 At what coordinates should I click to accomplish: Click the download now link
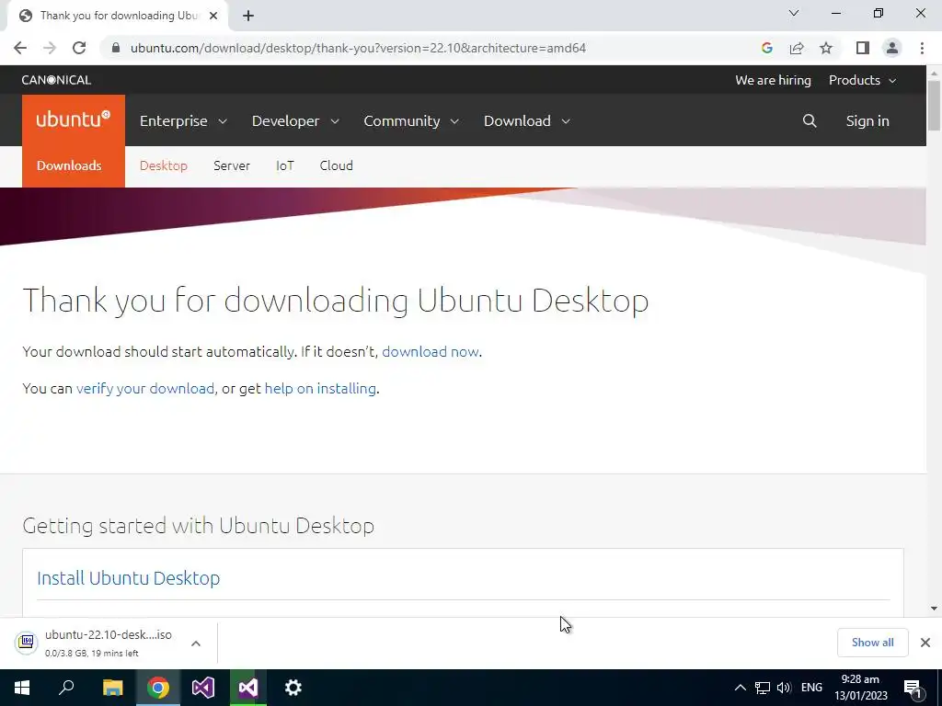click(431, 351)
